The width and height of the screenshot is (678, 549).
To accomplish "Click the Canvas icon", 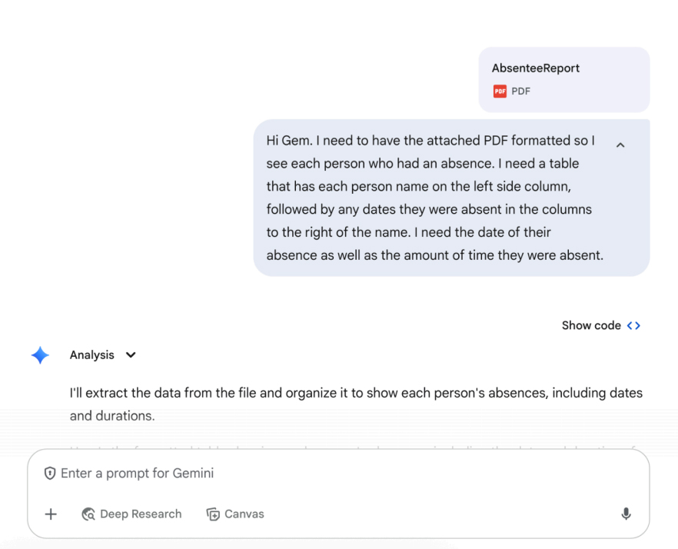I will (x=213, y=514).
